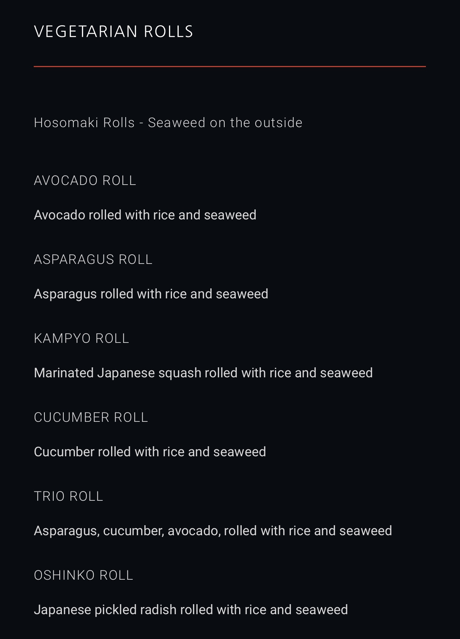The width and height of the screenshot is (460, 639).
Task: Click the word "Seaweed on the outside"
Action: pyautogui.click(x=225, y=122)
